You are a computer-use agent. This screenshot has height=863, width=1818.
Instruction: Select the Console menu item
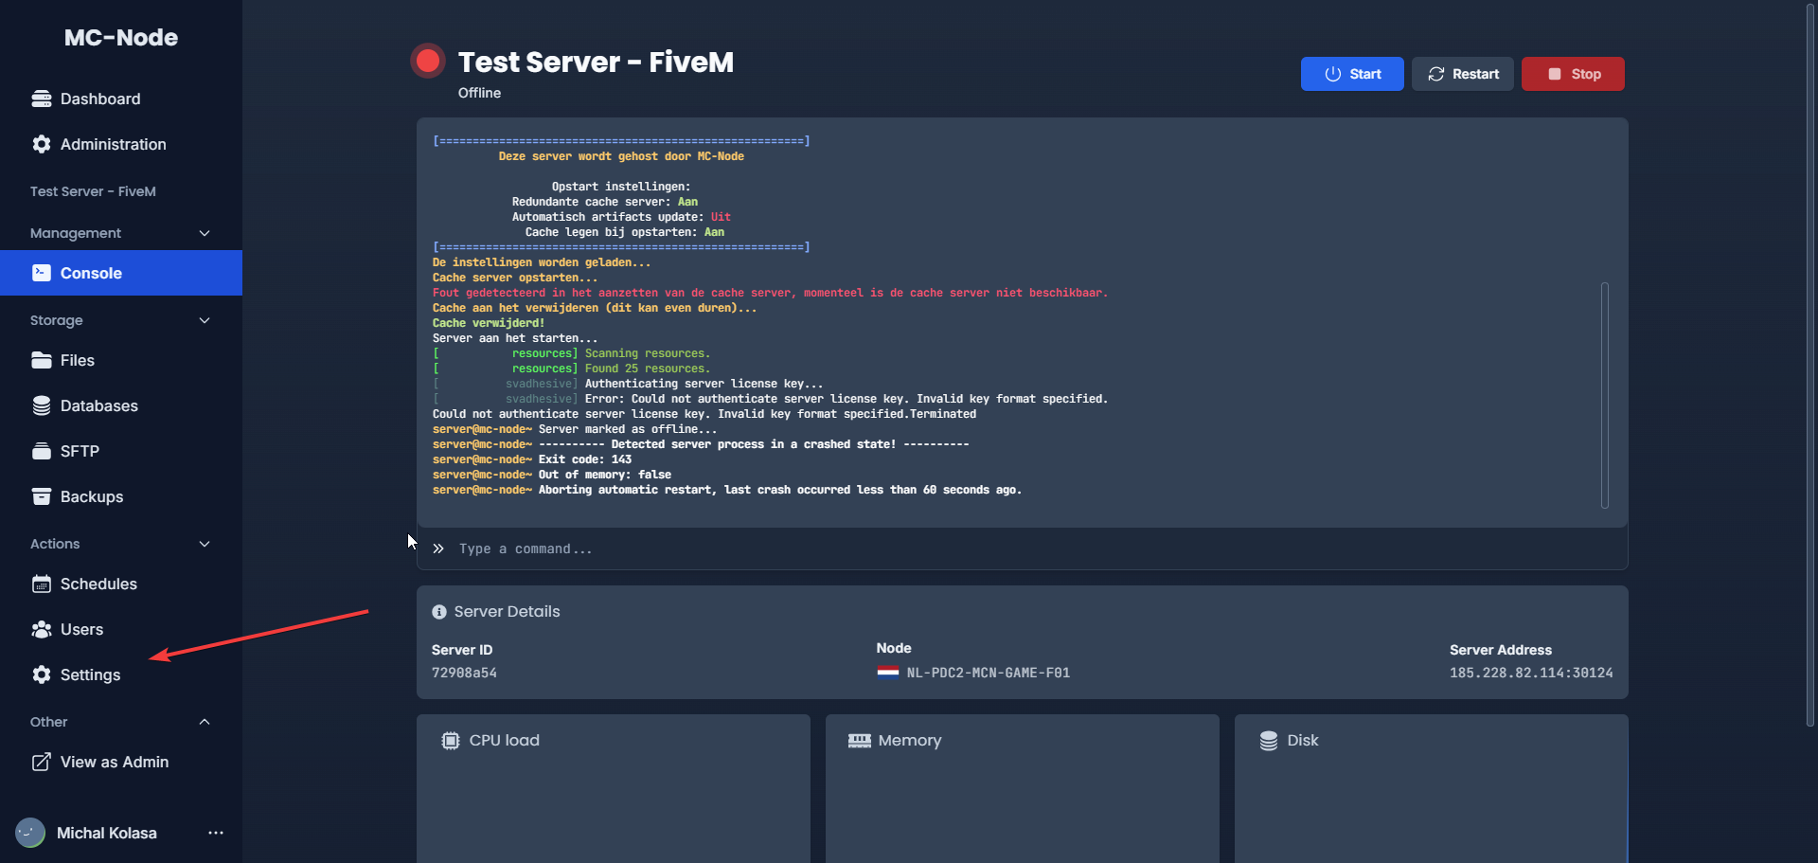121,273
